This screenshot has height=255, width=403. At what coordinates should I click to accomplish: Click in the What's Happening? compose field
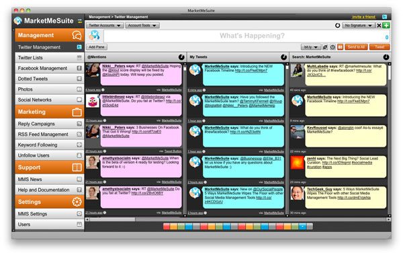(247, 36)
